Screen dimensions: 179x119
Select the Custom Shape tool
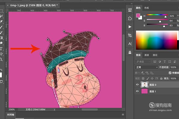[1, 54]
